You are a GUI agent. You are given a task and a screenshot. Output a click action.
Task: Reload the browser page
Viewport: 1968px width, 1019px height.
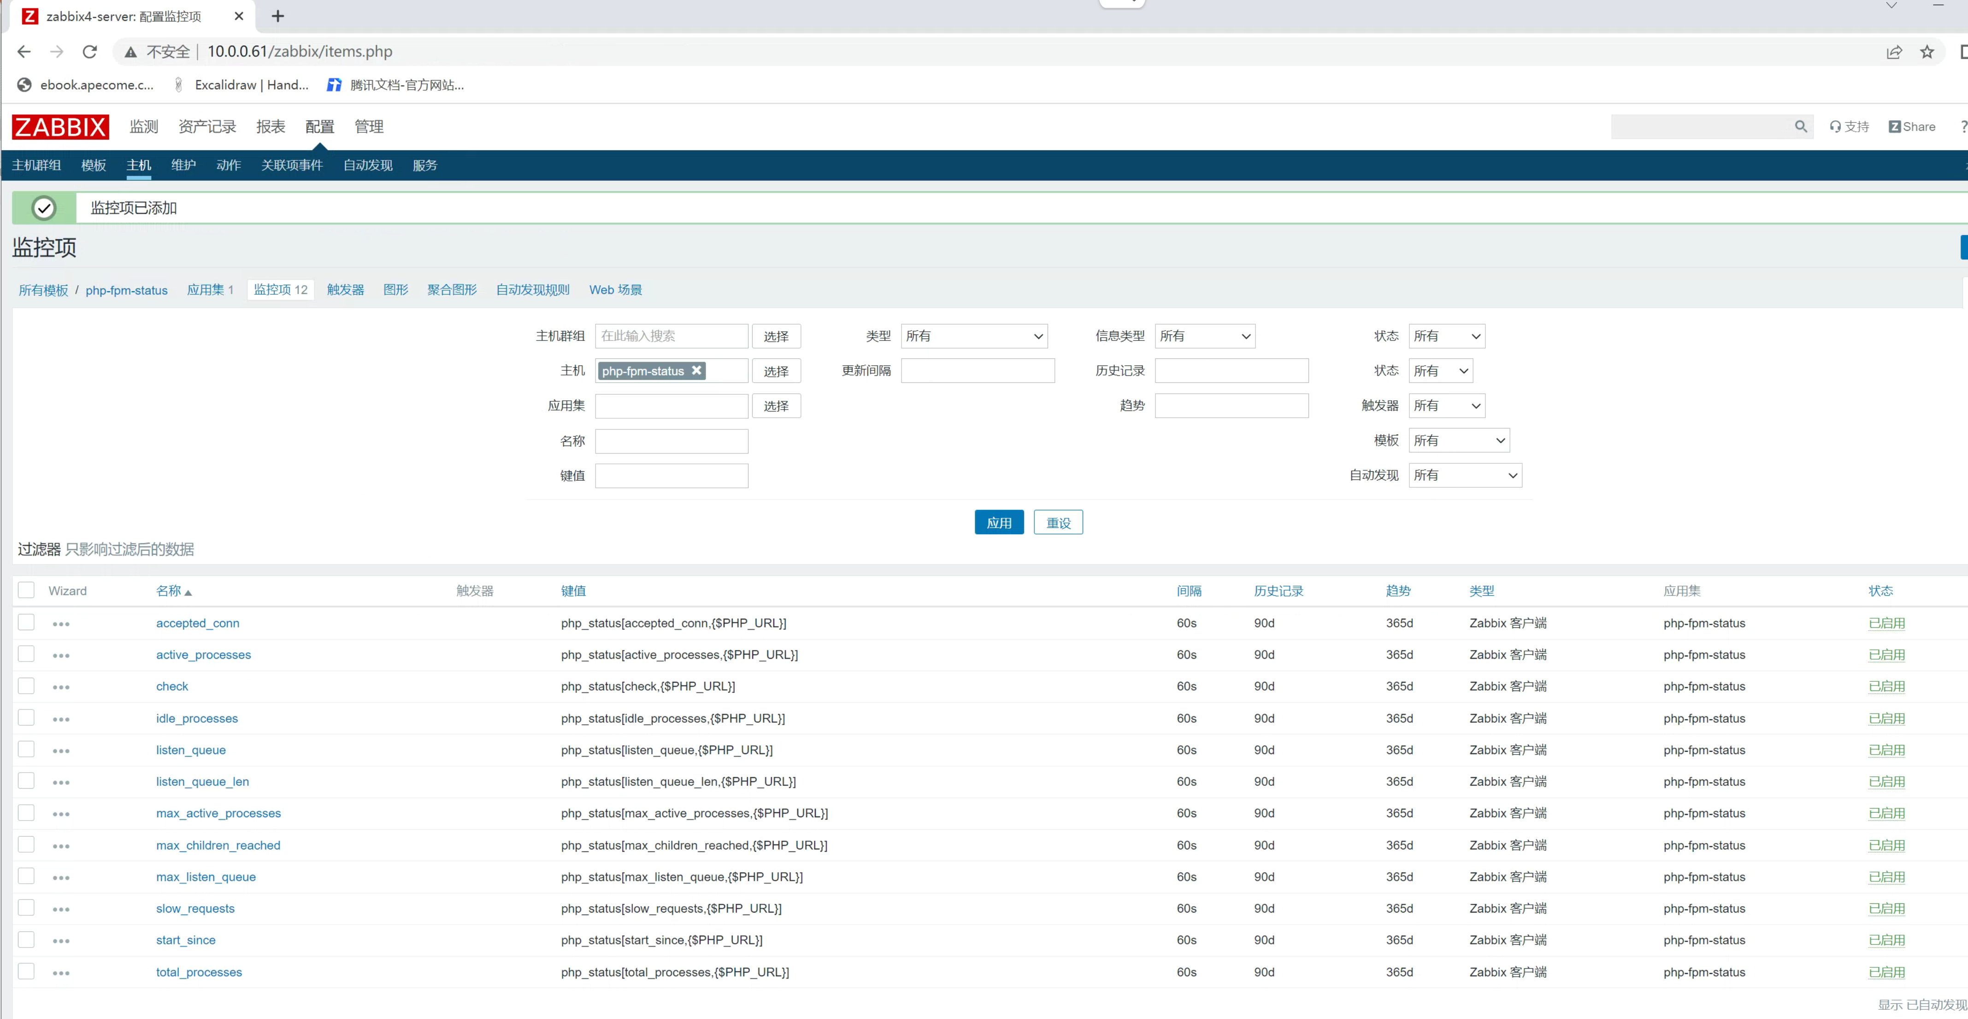(89, 52)
